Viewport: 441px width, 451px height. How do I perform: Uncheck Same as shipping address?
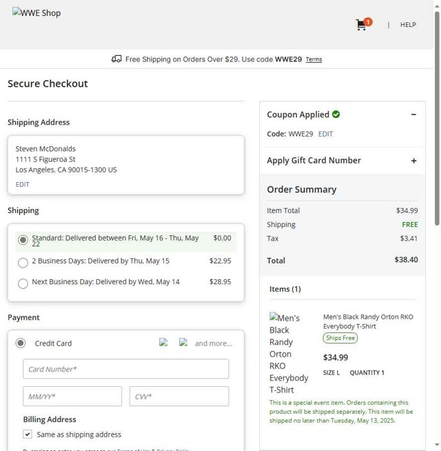click(x=28, y=434)
